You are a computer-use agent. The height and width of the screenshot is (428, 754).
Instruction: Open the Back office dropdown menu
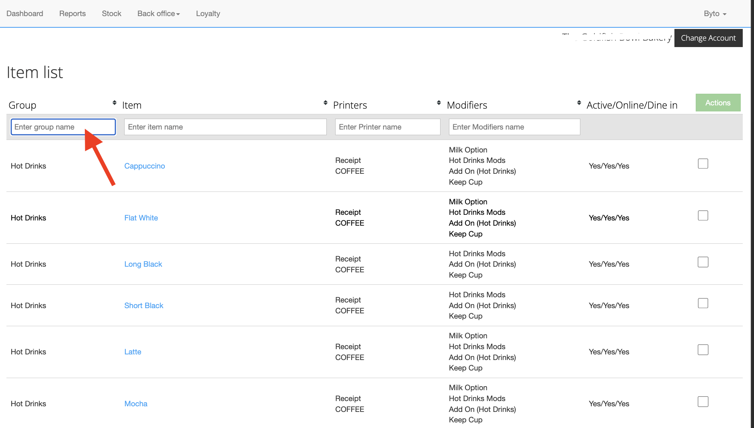click(158, 14)
